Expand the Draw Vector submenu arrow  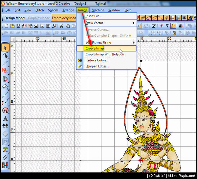(x=134, y=23)
